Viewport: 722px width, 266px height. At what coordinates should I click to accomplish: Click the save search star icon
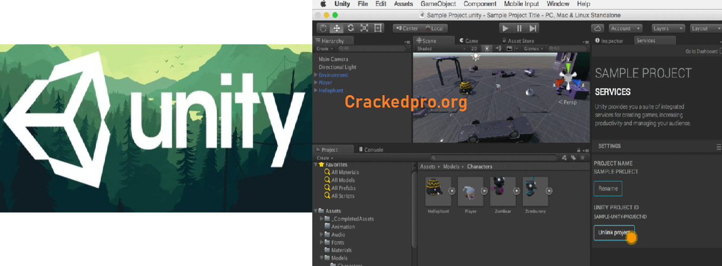click(582, 158)
